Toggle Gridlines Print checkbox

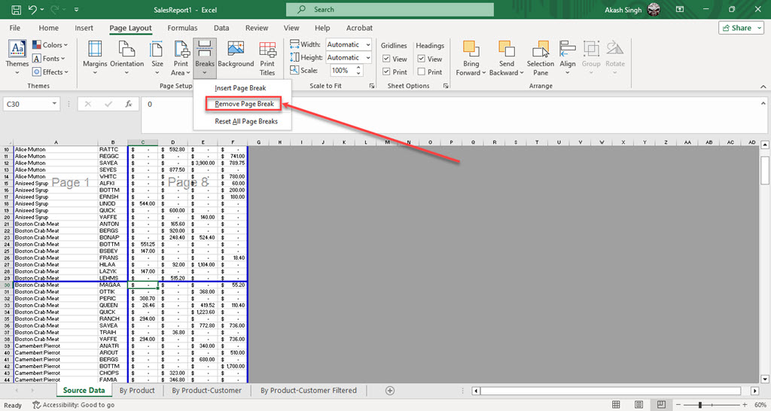[x=386, y=72]
